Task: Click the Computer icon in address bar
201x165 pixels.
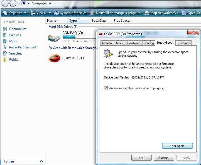Action: pyautogui.click(x=24, y=3)
